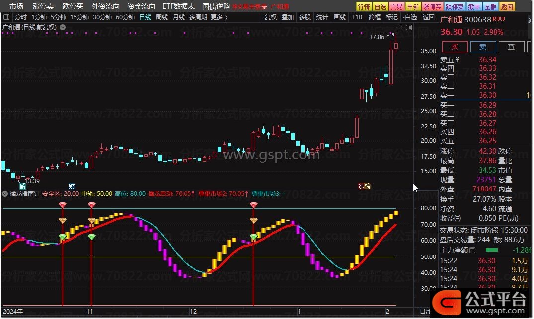Toggle 自选 watchlist removal for this stock
This screenshot has height=319, width=534.
click(409, 17)
